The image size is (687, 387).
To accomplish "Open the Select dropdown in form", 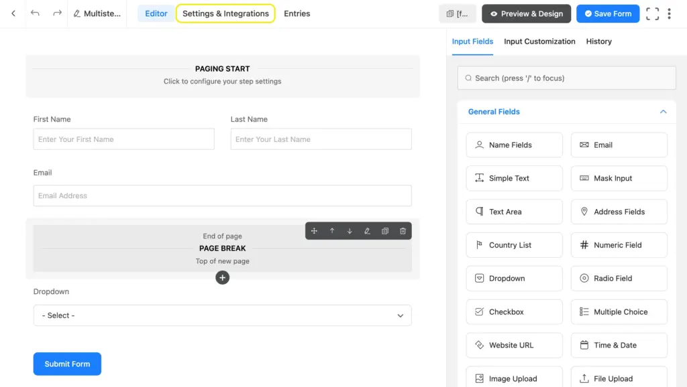I will pyautogui.click(x=222, y=315).
